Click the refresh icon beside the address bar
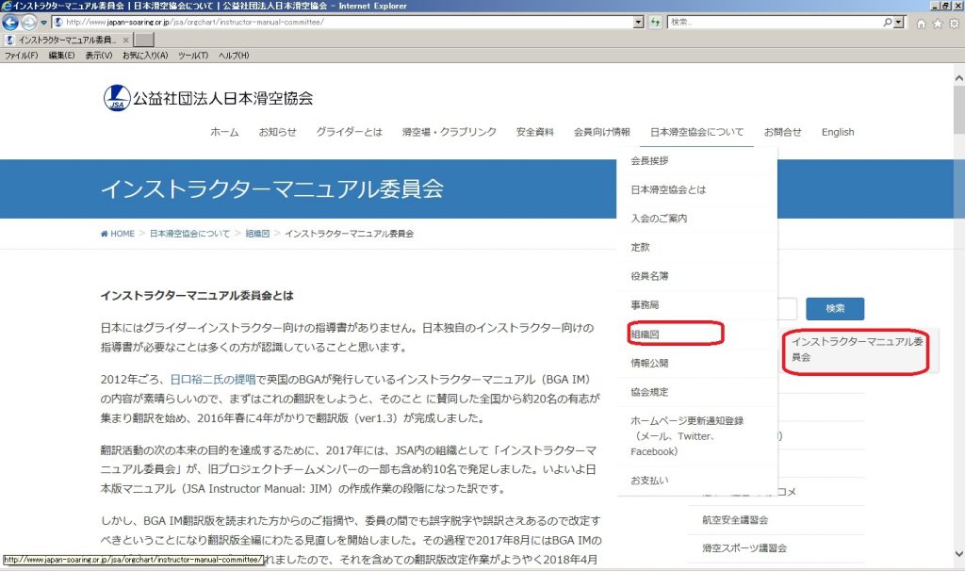The width and height of the screenshot is (965, 571). tap(656, 23)
